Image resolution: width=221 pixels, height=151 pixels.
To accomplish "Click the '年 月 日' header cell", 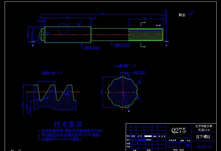I will (162, 136).
